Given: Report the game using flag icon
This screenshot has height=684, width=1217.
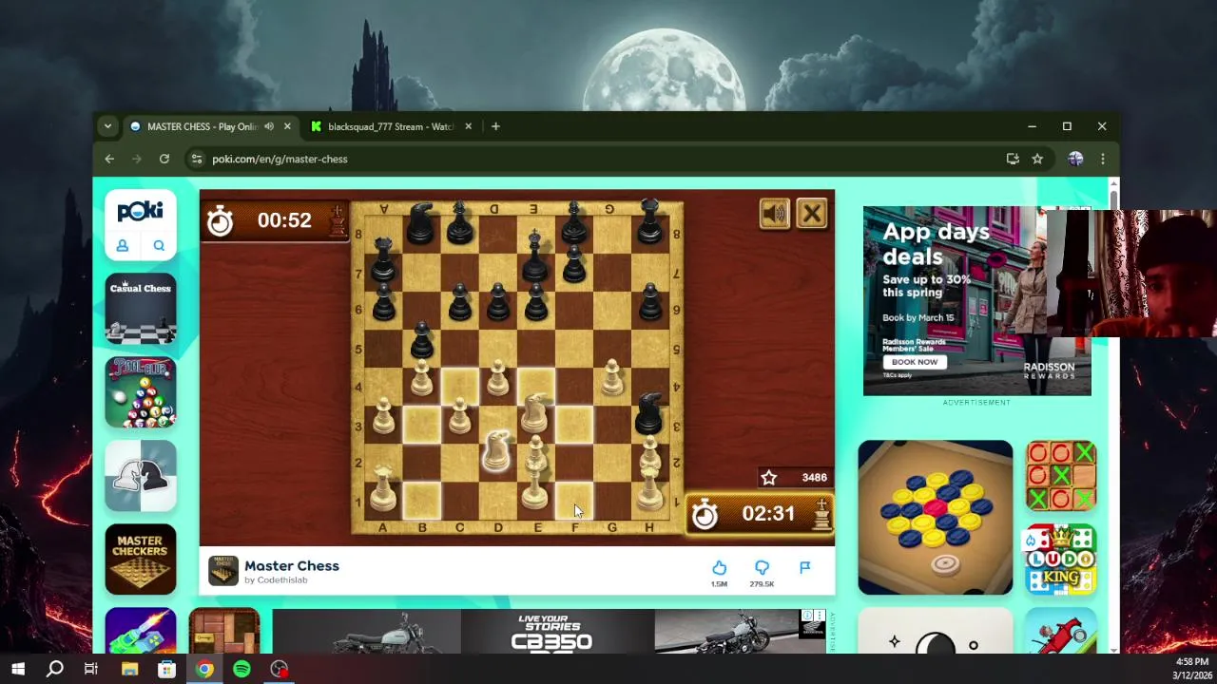Looking at the screenshot, I should click(x=804, y=567).
